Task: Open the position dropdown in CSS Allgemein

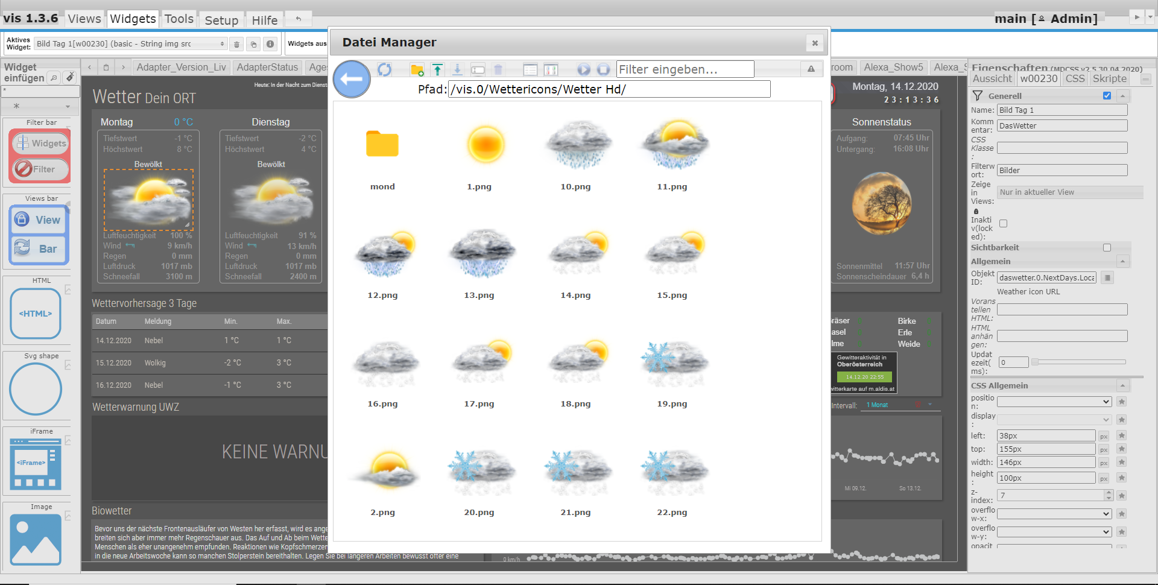Action: click(1054, 402)
